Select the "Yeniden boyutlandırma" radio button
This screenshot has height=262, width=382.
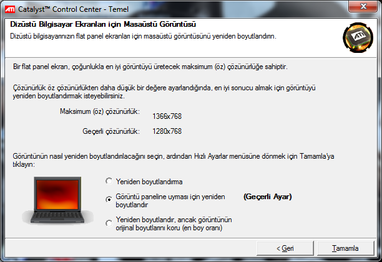coord(109,181)
